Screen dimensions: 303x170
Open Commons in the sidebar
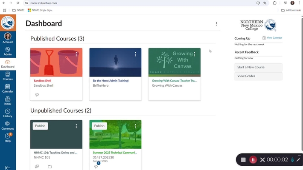pyautogui.click(x=8, y=126)
